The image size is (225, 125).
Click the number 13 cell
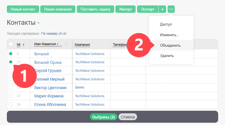[x=19, y=62]
